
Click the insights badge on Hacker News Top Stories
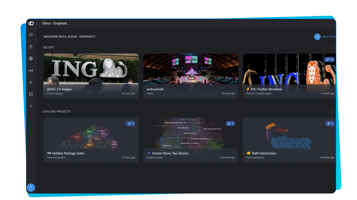[x=230, y=124]
